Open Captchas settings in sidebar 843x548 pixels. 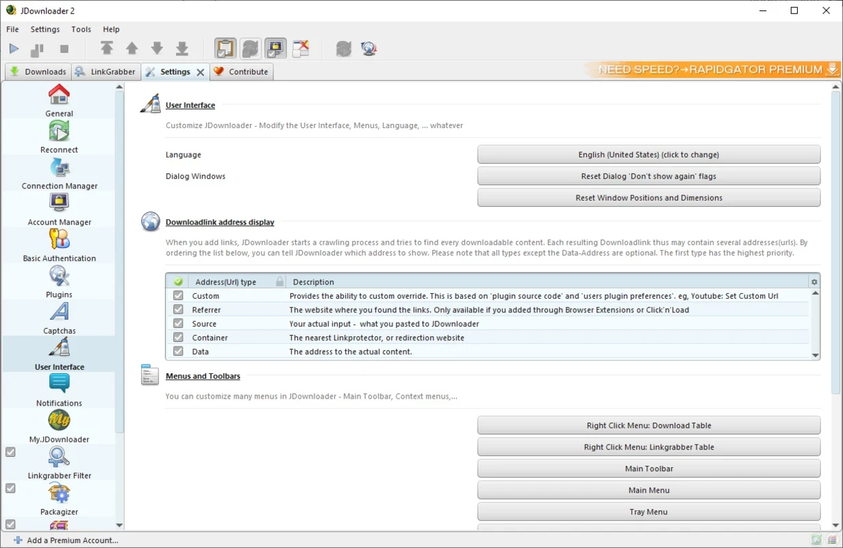[59, 319]
